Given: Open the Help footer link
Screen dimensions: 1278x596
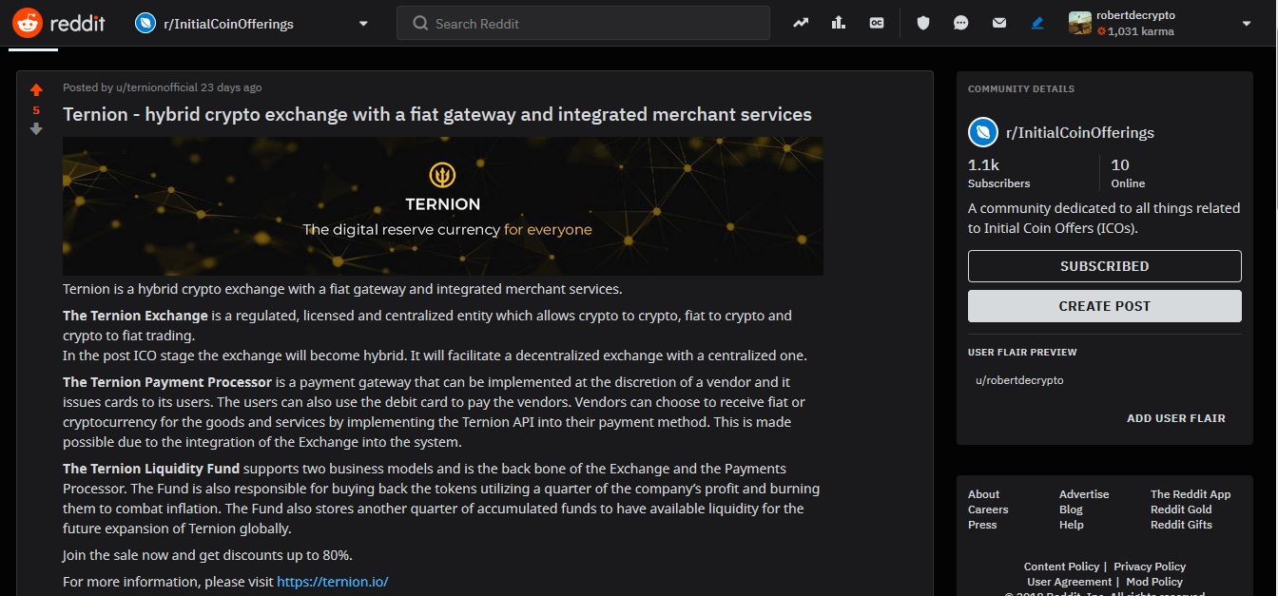Looking at the screenshot, I should point(1072,525).
